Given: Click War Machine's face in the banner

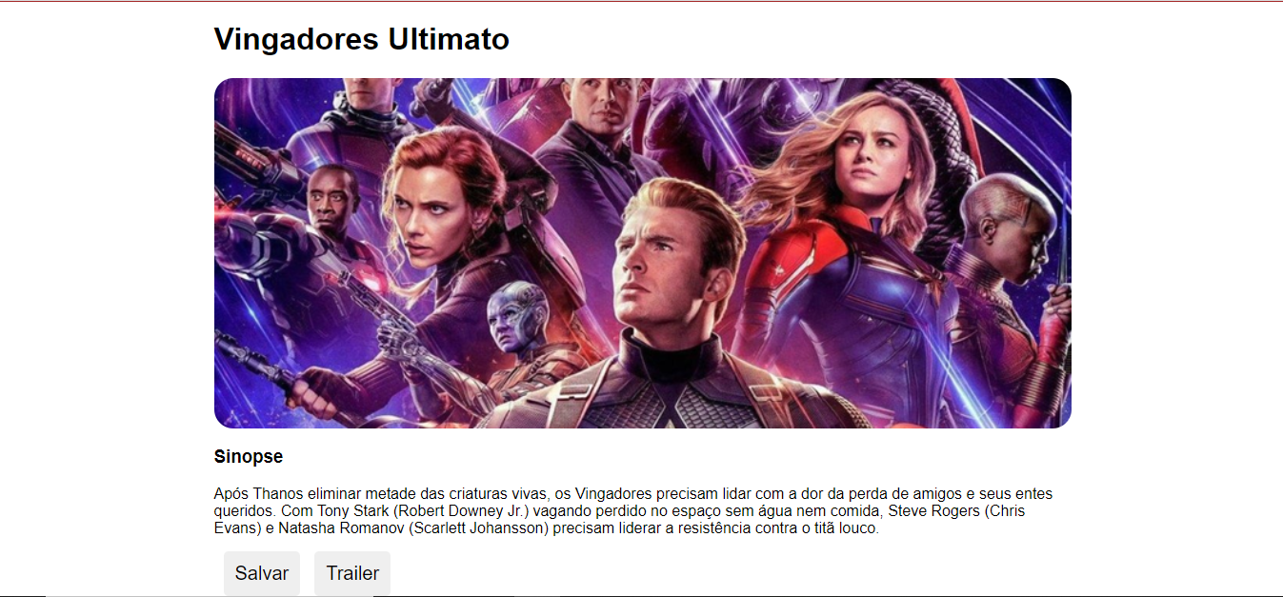Looking at the screenshot, I should tap(331, 203).
